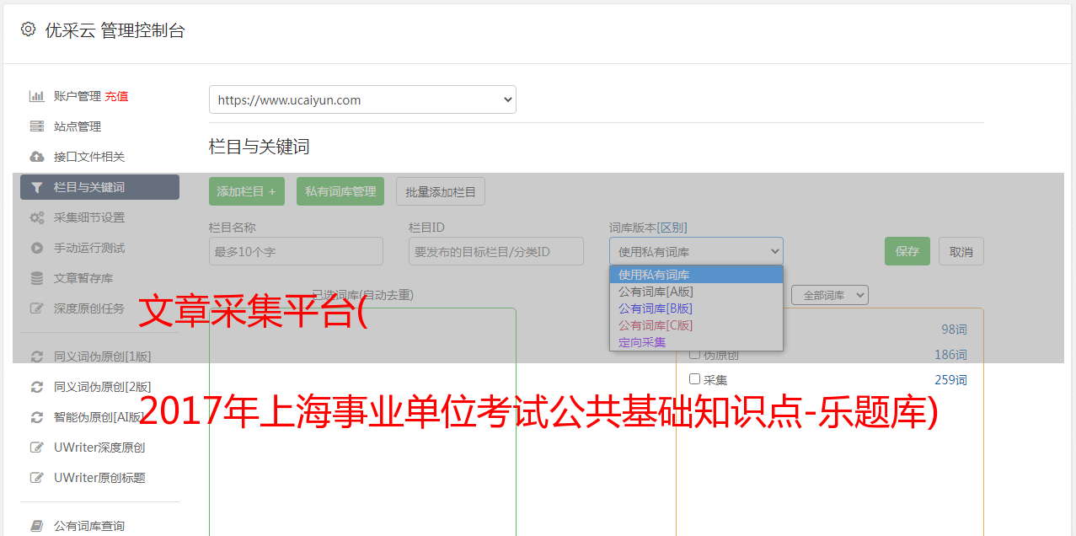The height and width of the screenshot is (536, 1076).
Task: Click the 259词 count
Action: click(950, 380)
